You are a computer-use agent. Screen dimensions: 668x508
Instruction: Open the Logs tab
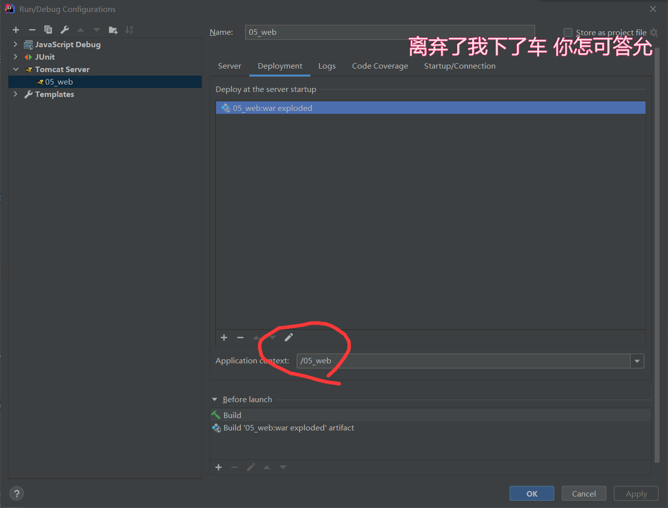pyautogui.click(x=327, y=66)
